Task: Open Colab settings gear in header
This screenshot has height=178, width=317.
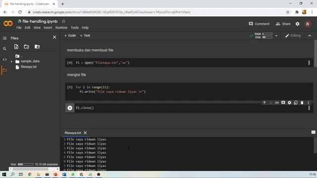Action: click(x=297, y=24)
